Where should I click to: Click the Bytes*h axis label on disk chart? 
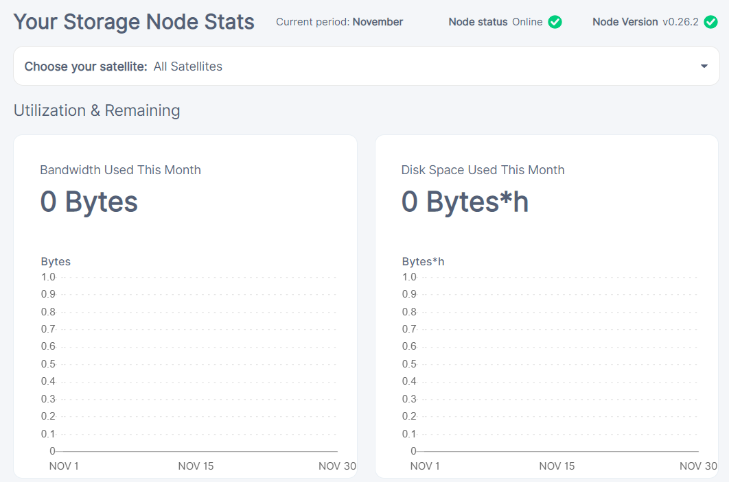423,262
